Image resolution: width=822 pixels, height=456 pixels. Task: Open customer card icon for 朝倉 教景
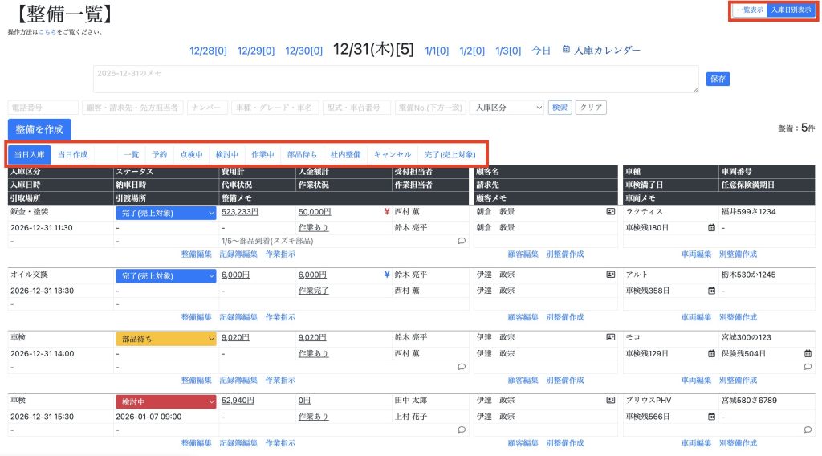(x=610, y=213)
